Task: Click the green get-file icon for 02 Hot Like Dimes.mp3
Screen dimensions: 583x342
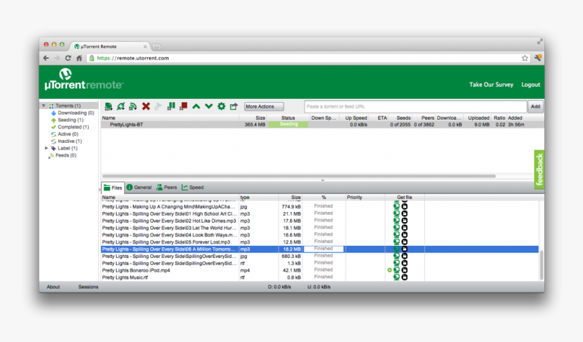Action: [397, 221]
